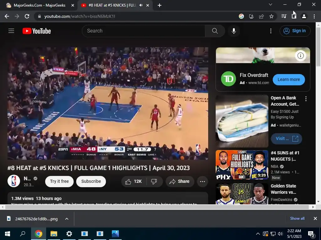The height and width of the screenshot is (240, 321).
Task: Open a new tab
Action: 160,5
